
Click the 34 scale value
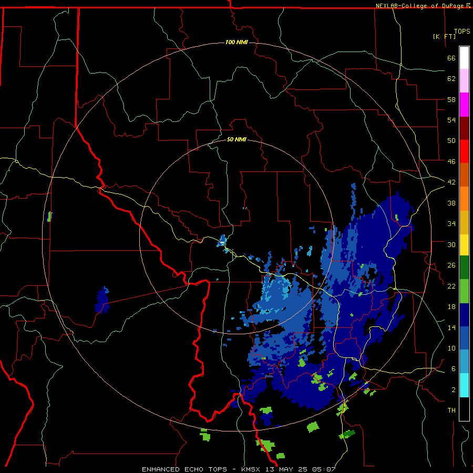click(x=451, y=223)
